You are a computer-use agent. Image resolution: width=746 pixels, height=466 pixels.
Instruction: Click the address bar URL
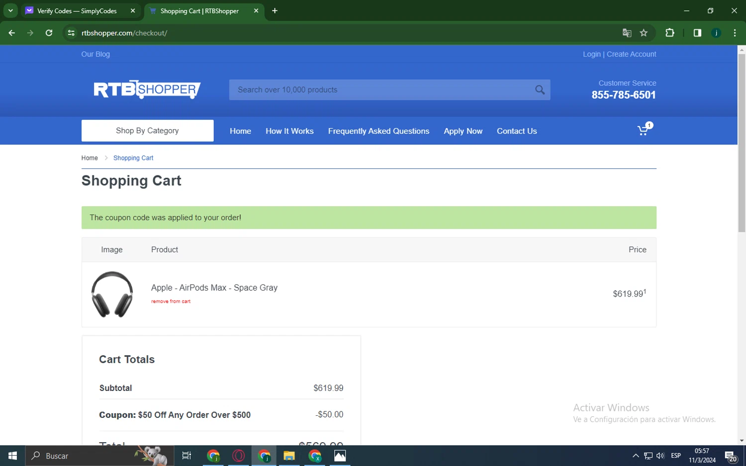click(124, 33)
